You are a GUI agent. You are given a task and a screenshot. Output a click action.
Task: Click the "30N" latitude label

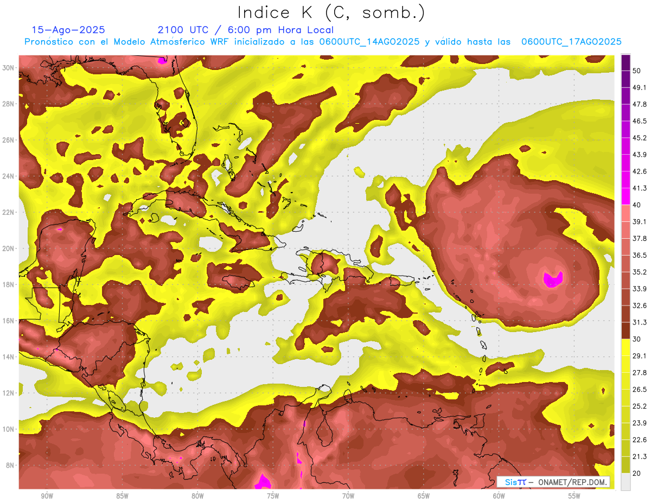pyautogui.click(x=9, y=68)
